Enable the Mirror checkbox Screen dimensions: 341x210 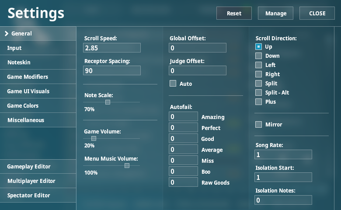point(259,124)
